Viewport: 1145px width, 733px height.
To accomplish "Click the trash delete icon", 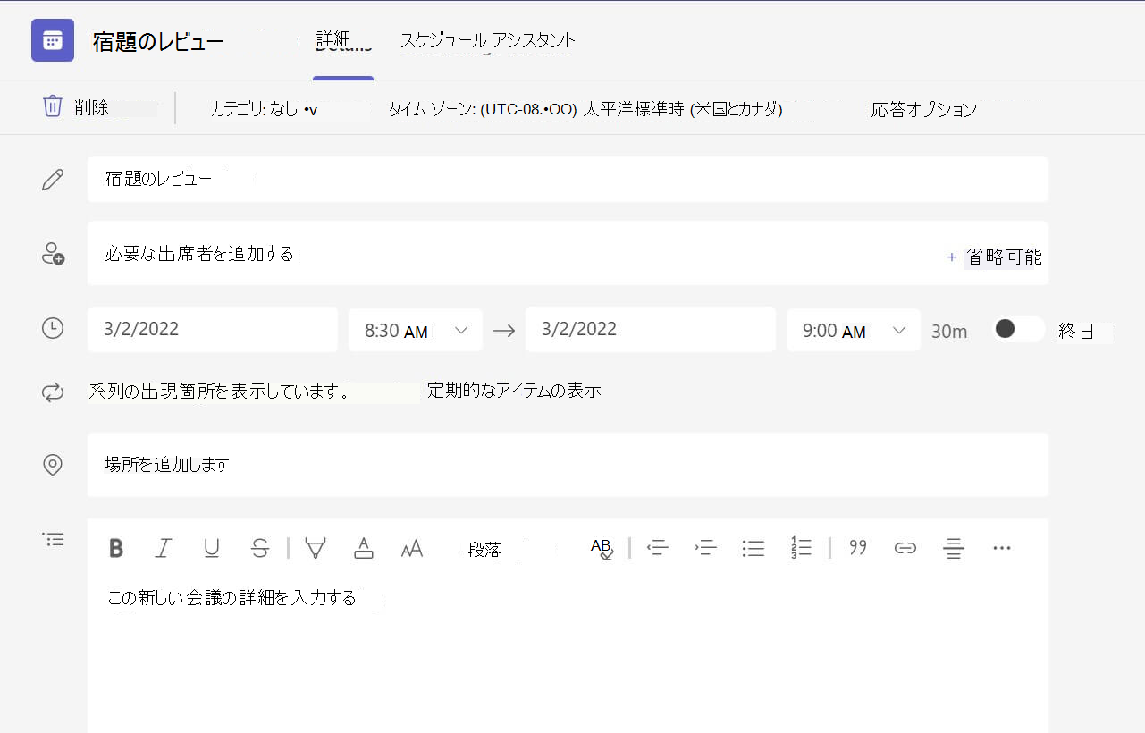I will [53, 106].
